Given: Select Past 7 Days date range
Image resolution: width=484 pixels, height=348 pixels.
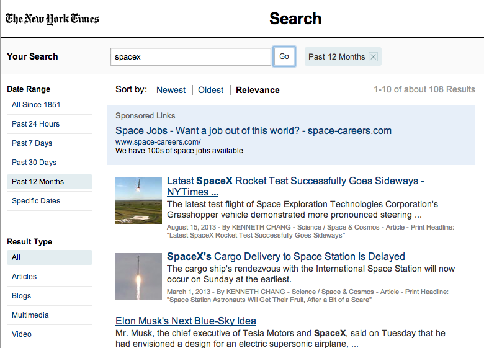Looking at the screenshot, I should click(32, 143).
